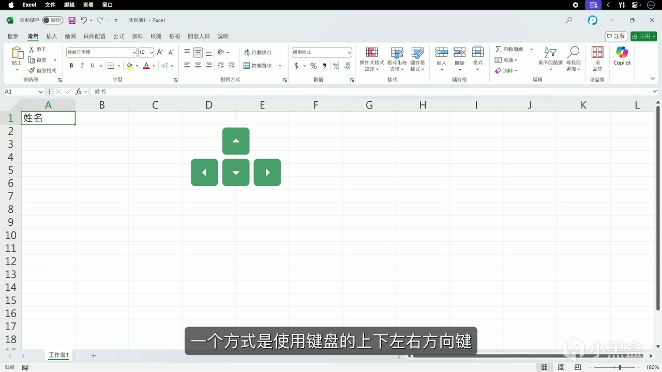
Task: Switch to the 檢視 (View) tab
Action: (x=175, y=36)
